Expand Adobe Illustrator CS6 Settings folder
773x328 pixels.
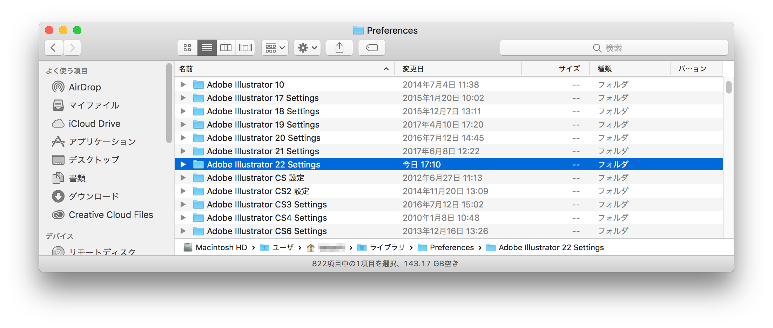(183, 231)
